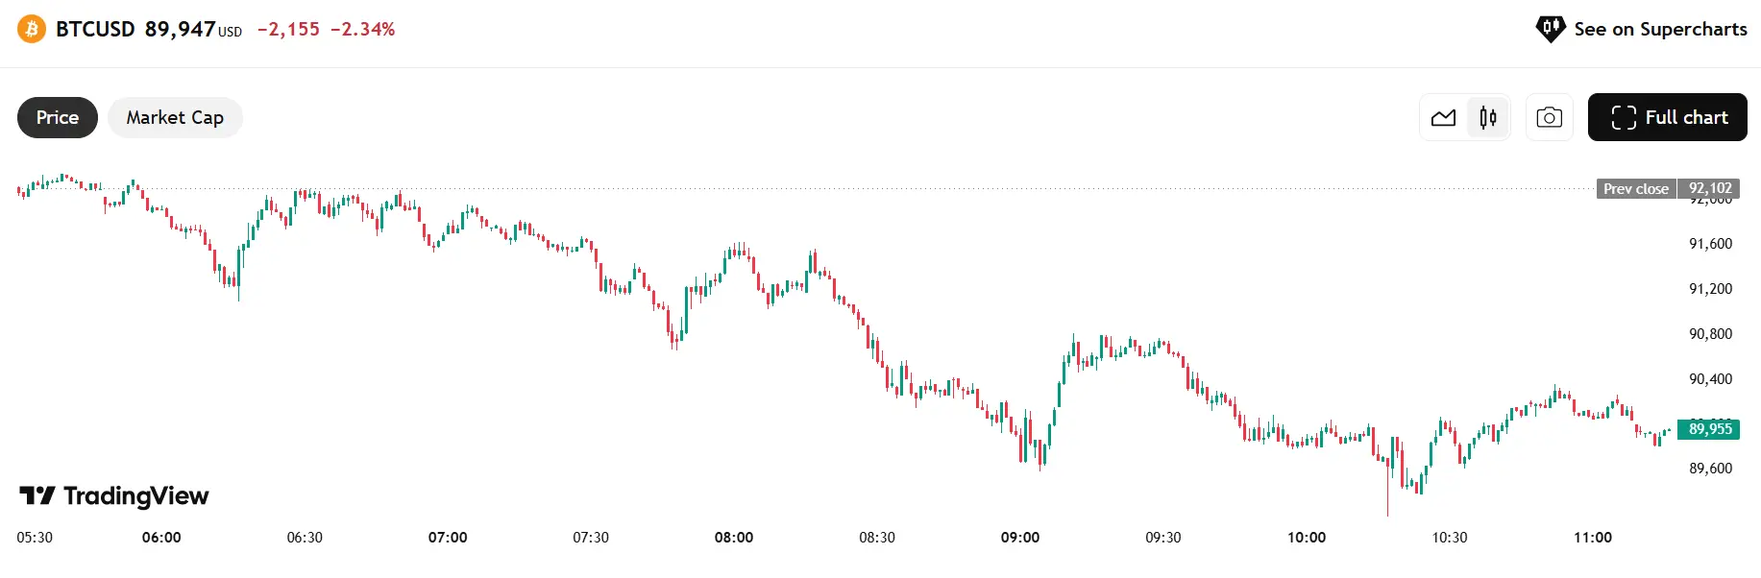The height and width of the screenshot is (578, 1761).
Task: Click the Bitcoin logo icon
Action: [29, 29]
